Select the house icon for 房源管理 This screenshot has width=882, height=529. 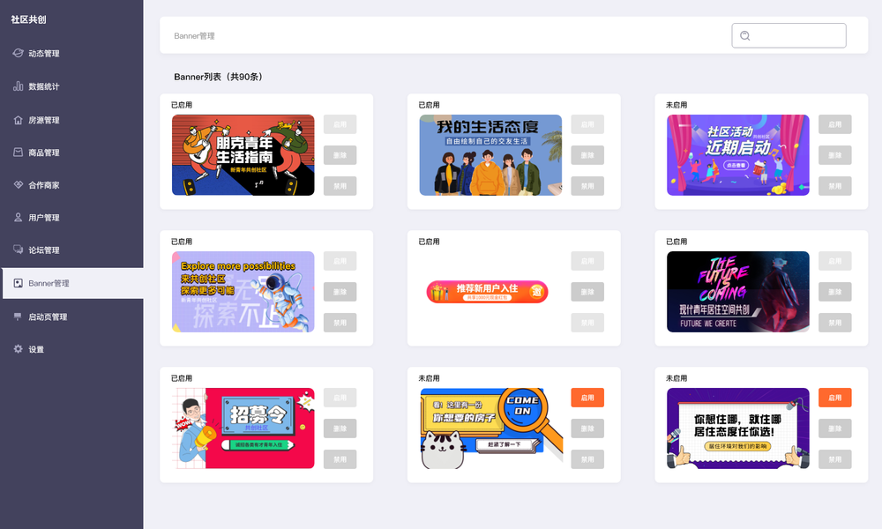[x=18, y=120]
